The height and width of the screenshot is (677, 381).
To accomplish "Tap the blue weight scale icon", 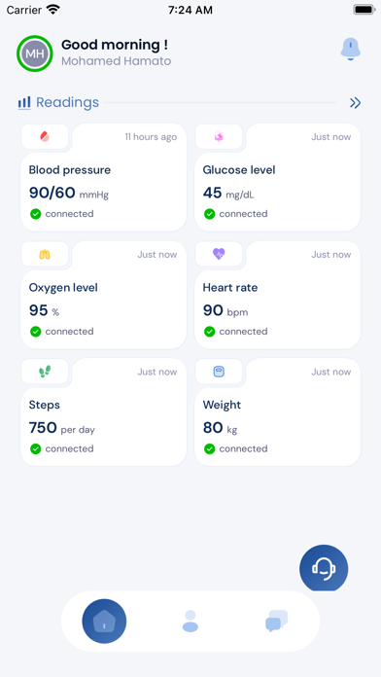I will point(219,372).
